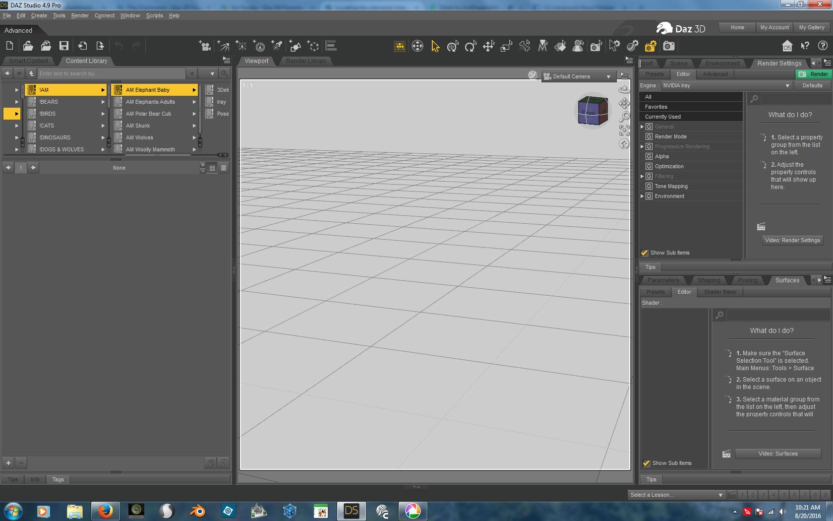Click the Create New Camera icon
Viewport: 833px width, 521px height.
(204, 46)
